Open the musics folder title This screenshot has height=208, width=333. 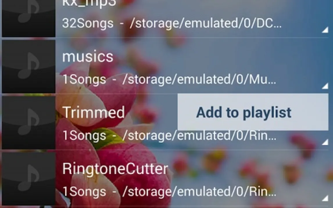click(x=88, y=57)
